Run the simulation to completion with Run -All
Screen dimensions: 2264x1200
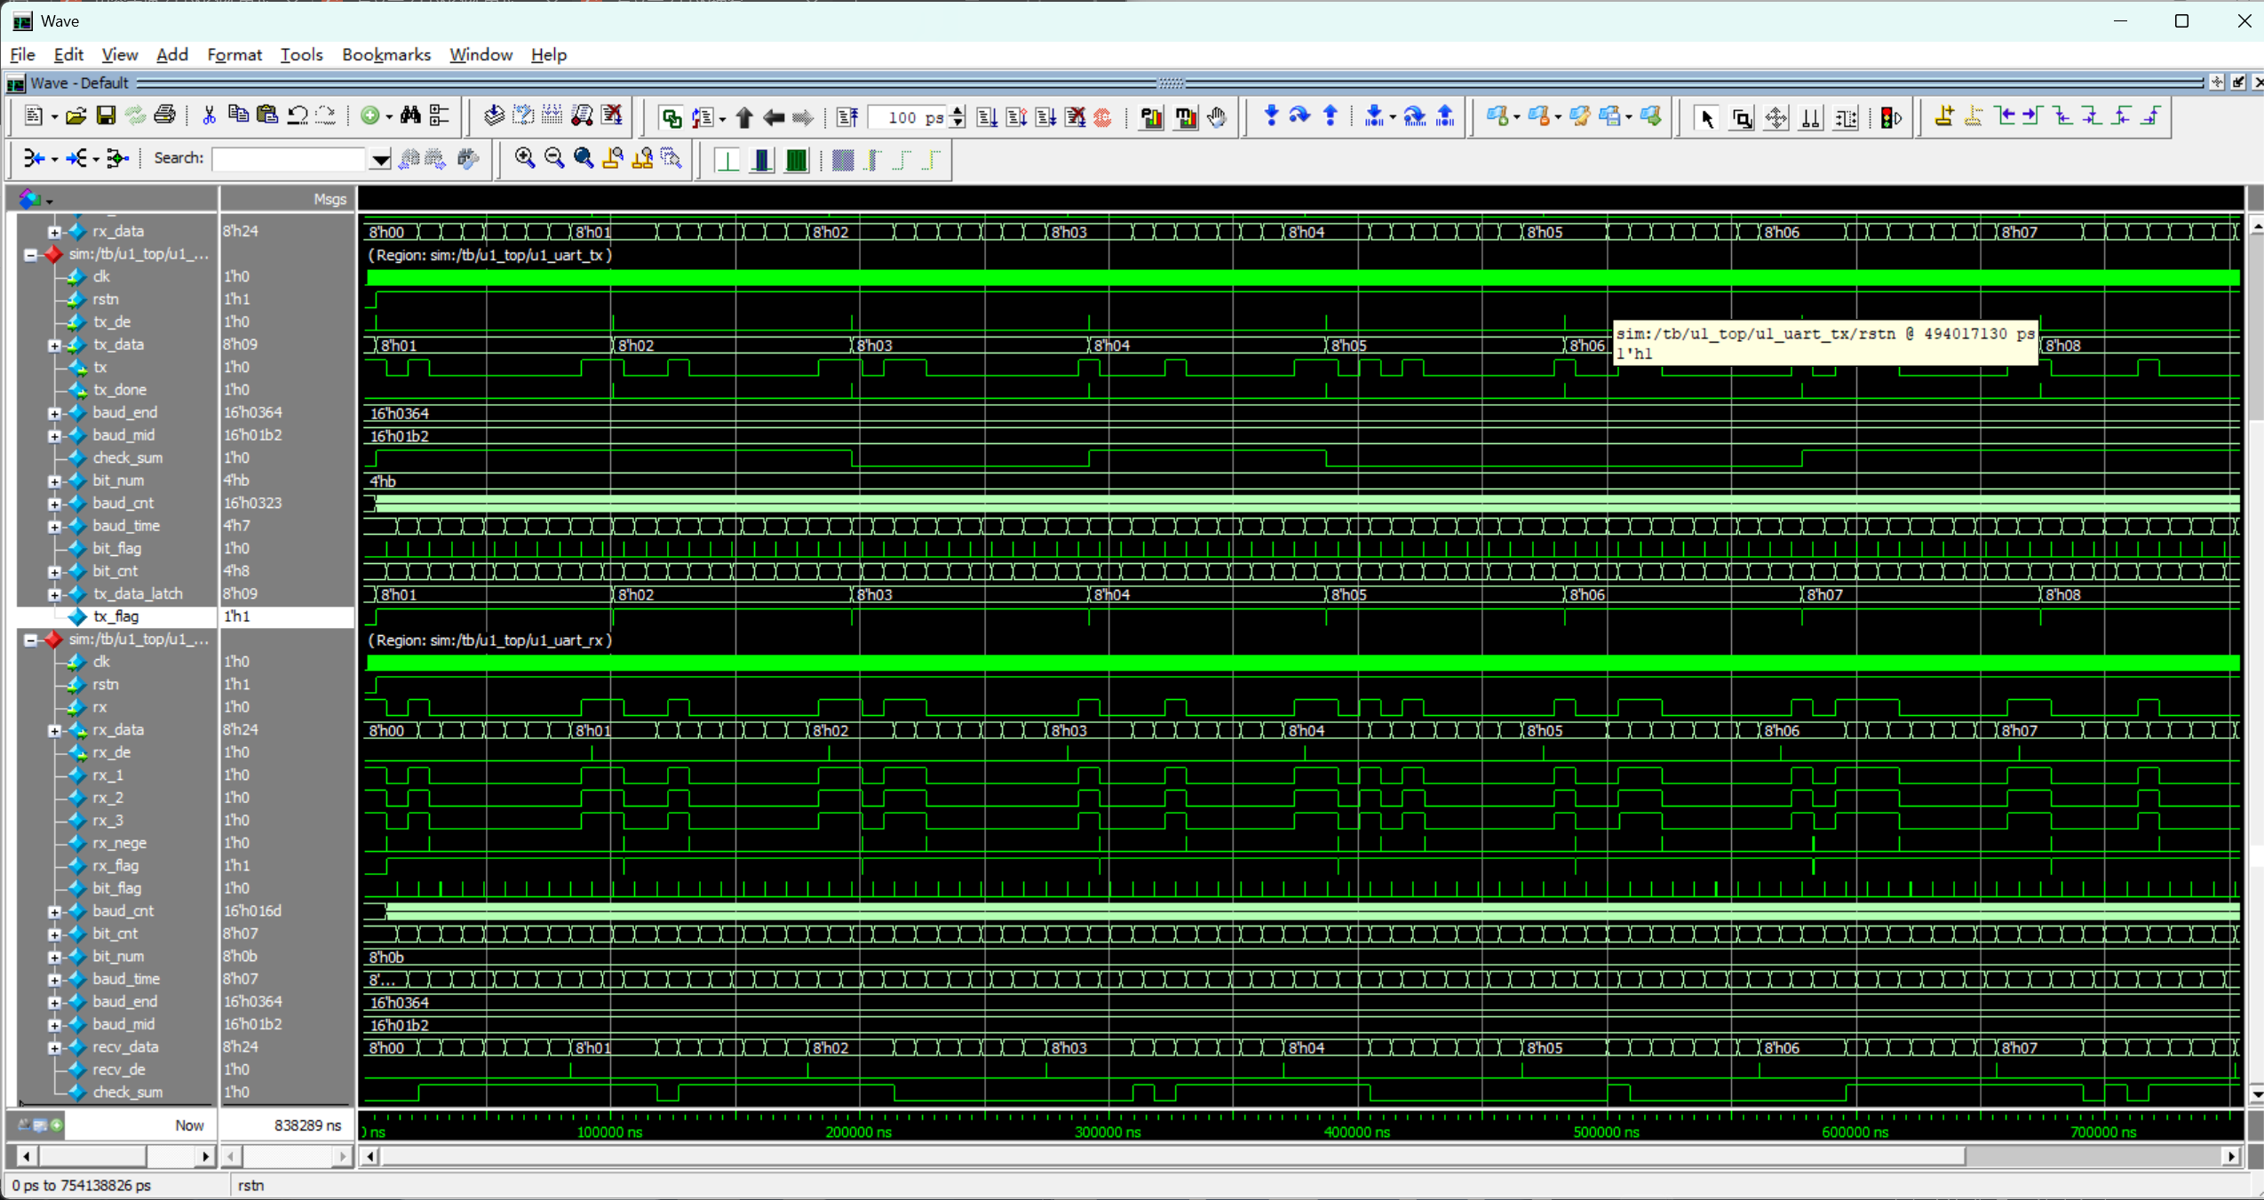(x=1046, y=117)
